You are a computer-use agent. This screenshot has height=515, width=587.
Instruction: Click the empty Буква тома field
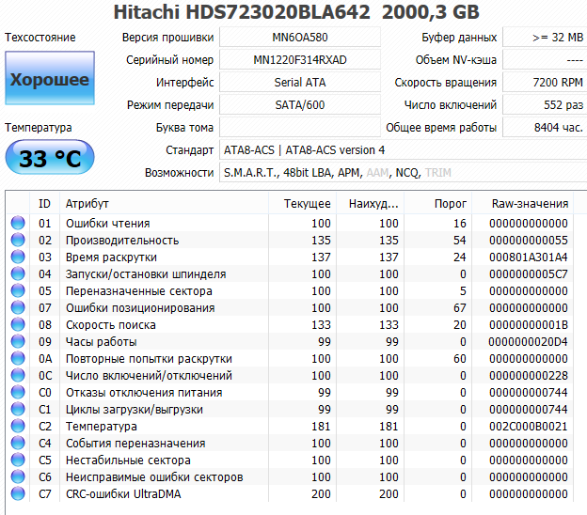299,128
